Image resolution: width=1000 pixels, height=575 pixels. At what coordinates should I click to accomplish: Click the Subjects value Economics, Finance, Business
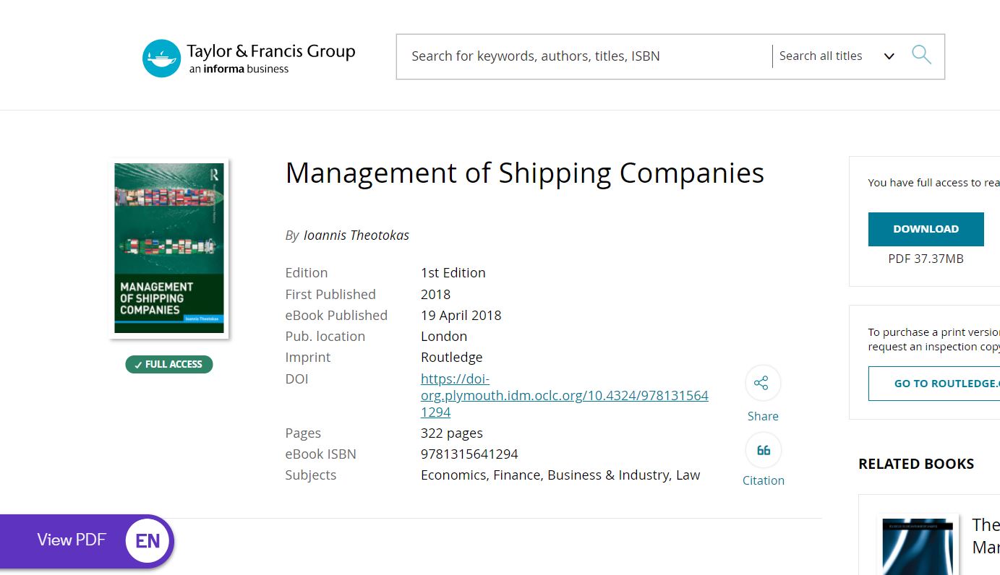click(x=560, y=475)
